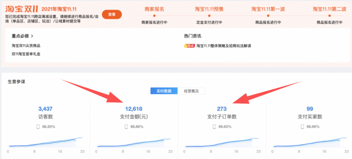Click the 访客数 label
Image resolution: width=352 pixels, height=159 pixels.
point(45,117)
